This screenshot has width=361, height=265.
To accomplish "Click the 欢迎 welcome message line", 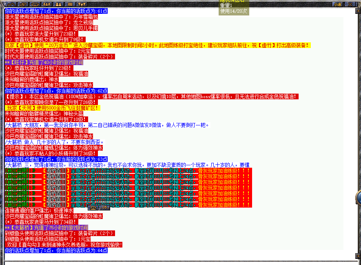I will point(63,245).
